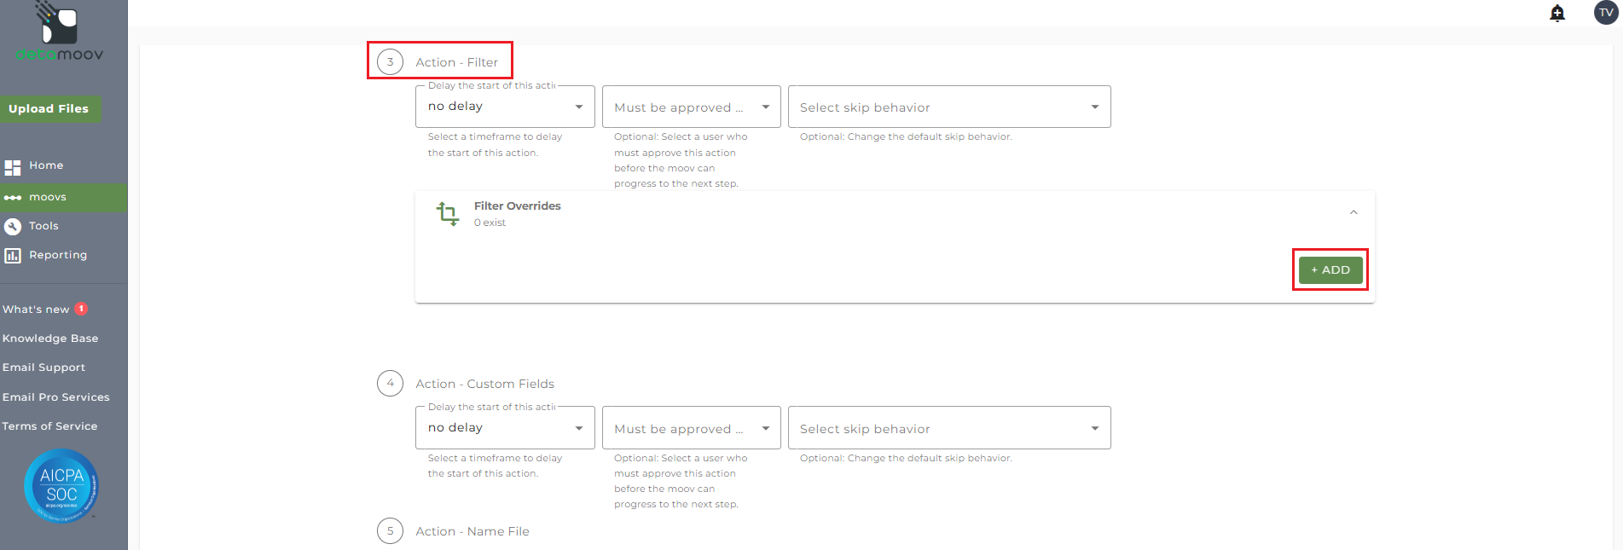Screen dimensions: 1623x550
Task: Open Knowledge Base from the sidebar
Action: [x=50, y=339]
